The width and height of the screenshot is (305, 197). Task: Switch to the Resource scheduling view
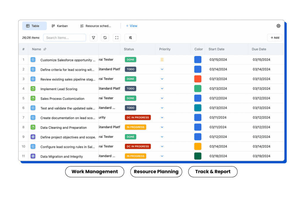(95, 26)
